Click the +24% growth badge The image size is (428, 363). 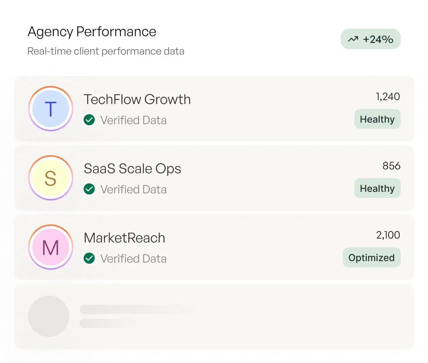point(370,39)
